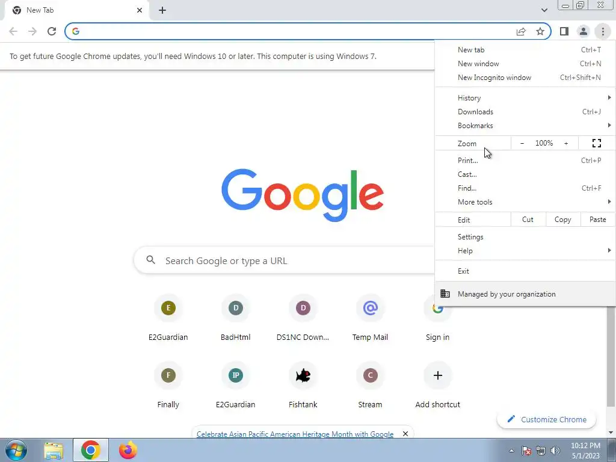The height and width of the screenshot is (462, 616).
Task: Click Managed by your organization
Action: click(x=525, y=294)
